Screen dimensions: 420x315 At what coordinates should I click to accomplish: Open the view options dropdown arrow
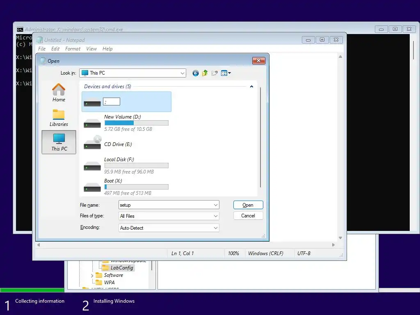point(230,73)
